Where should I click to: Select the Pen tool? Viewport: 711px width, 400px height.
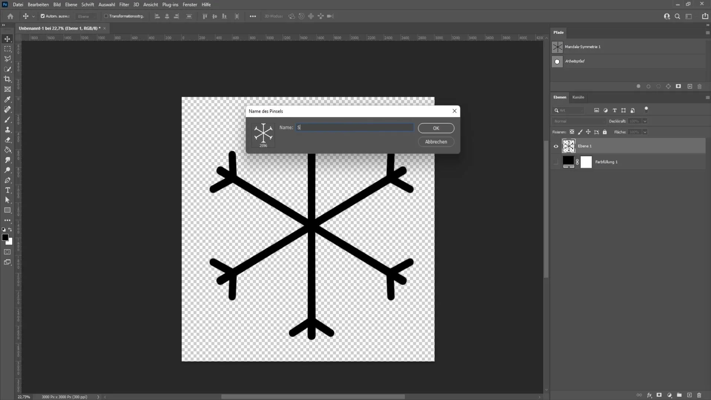click(x=7, y=181)
